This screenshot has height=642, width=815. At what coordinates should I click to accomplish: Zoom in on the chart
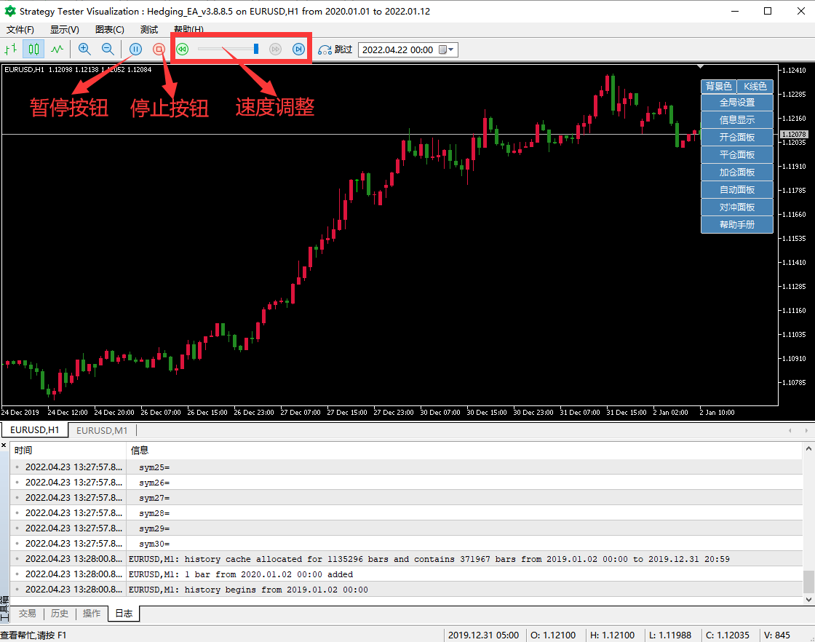tap(84, 49)
